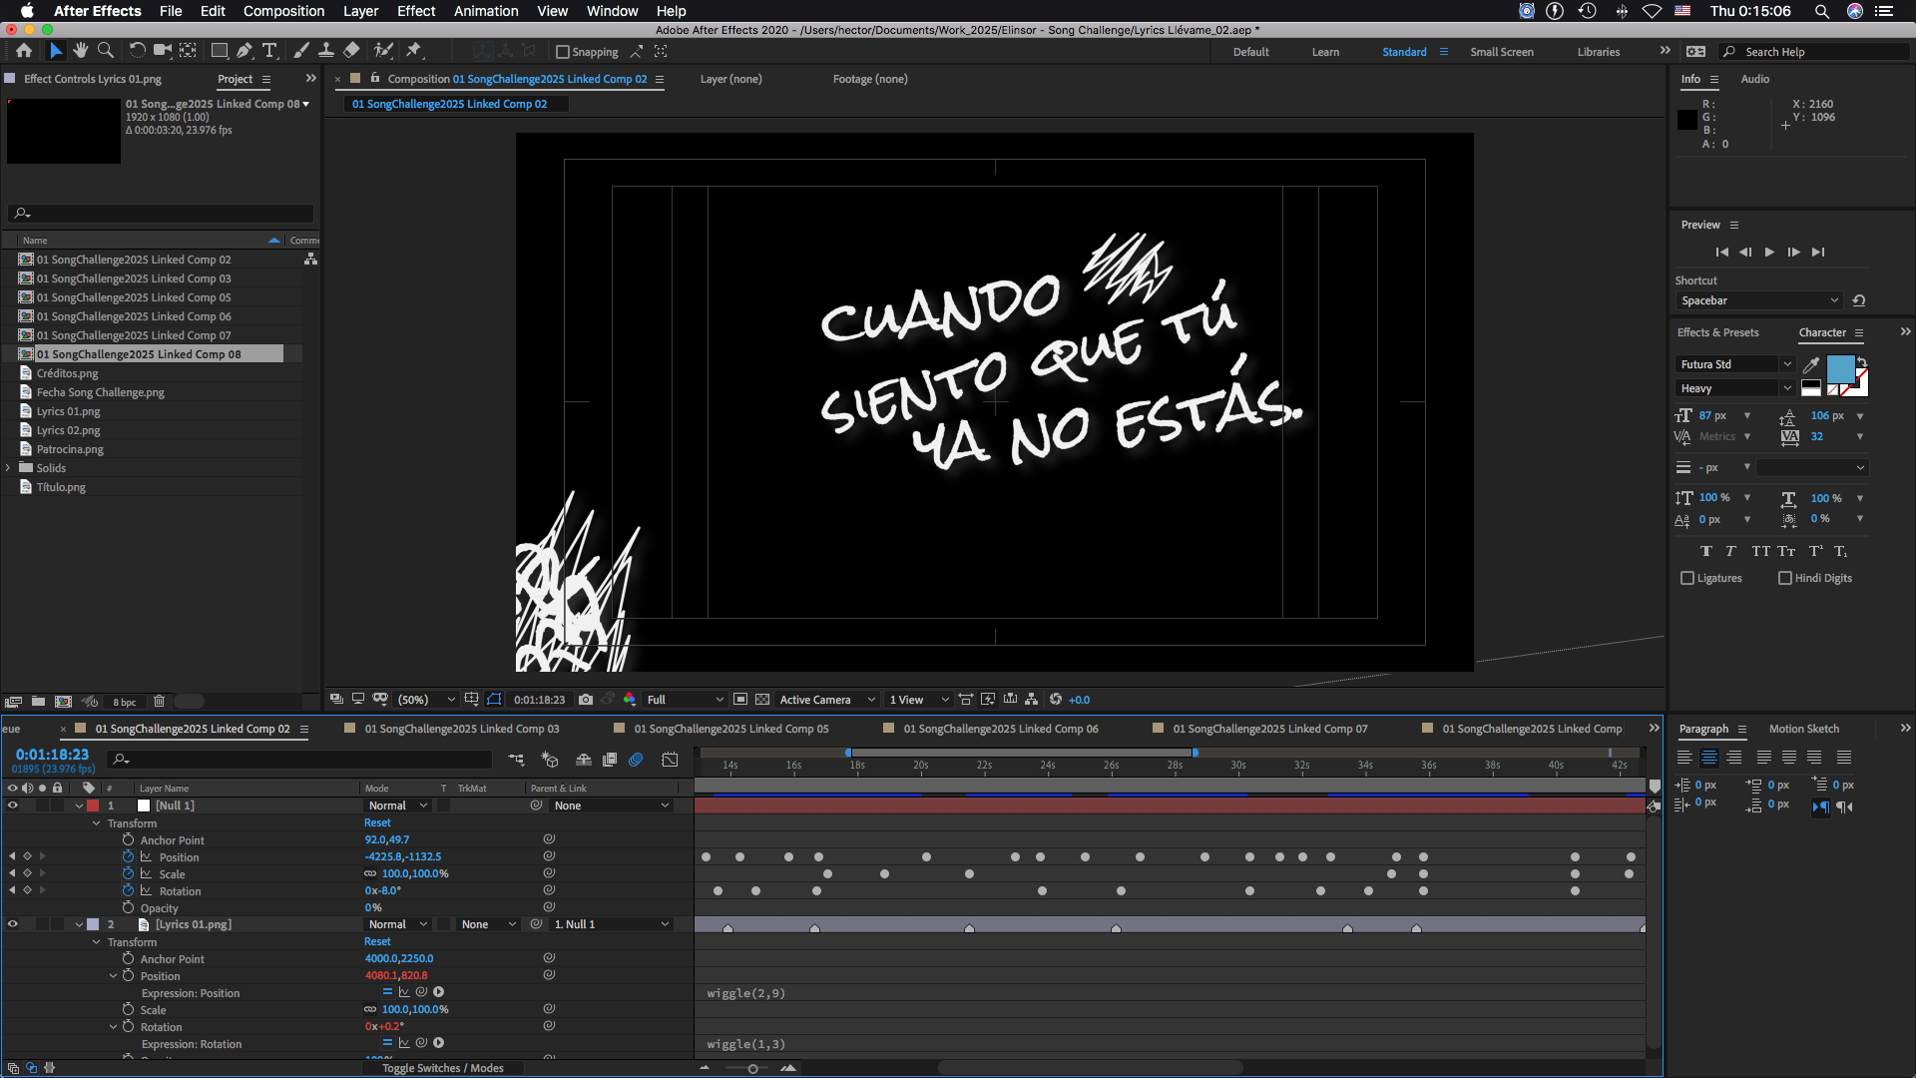This screenshot has width=1916, height=1078.
Task: Open the Show Channel color management icon
Action: 630,700
